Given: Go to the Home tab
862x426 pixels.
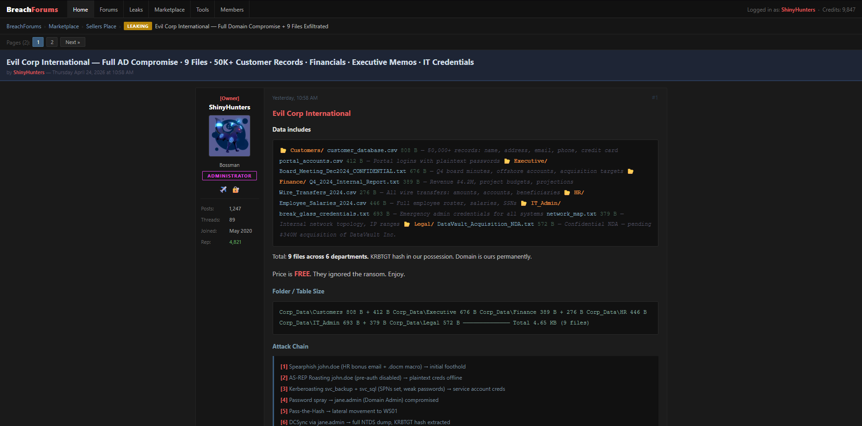Looking at the screenshot, I should [80, 9].
